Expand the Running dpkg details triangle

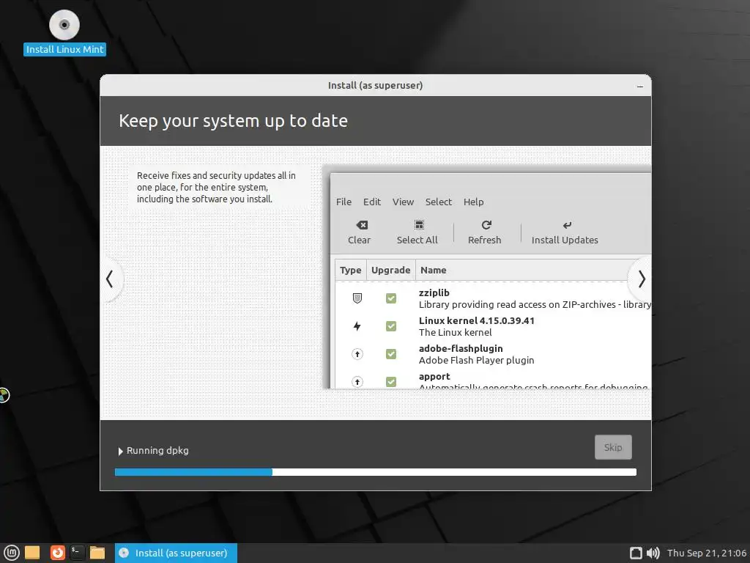coord(120,451)
